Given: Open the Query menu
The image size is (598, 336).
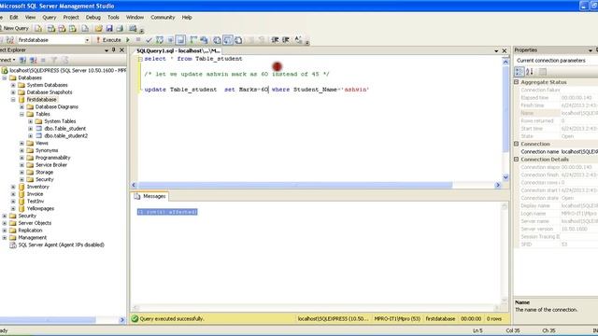Looking at the screenshot, I should tap(50, 18).
